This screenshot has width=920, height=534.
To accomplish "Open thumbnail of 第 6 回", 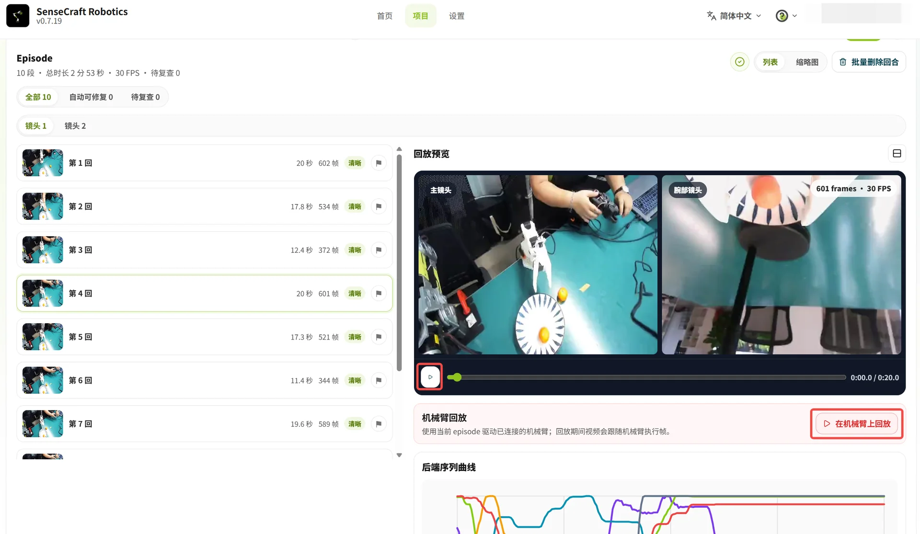I will (43, 380).
